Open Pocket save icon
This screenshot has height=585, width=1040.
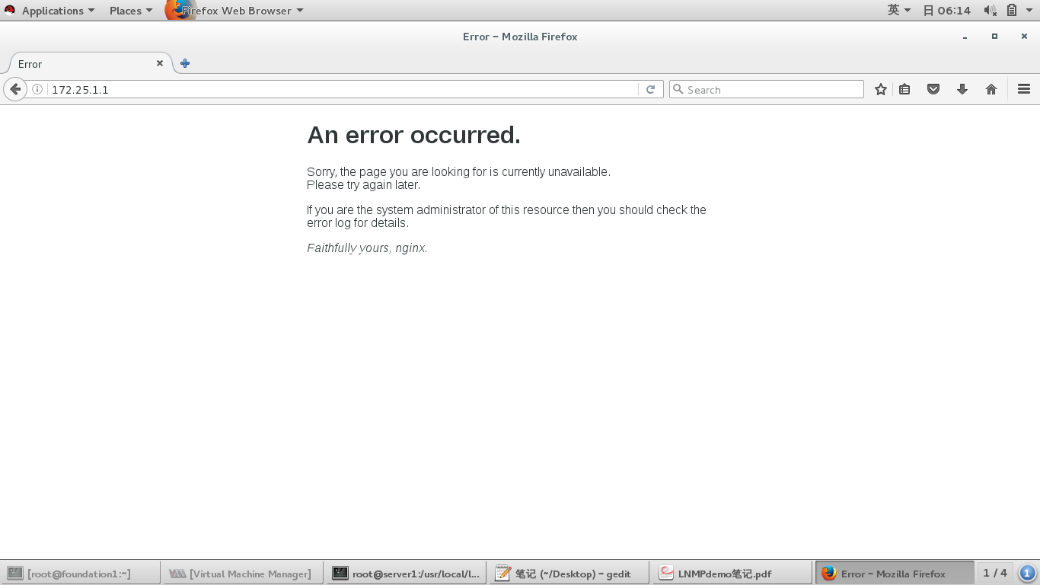point(933,89)
